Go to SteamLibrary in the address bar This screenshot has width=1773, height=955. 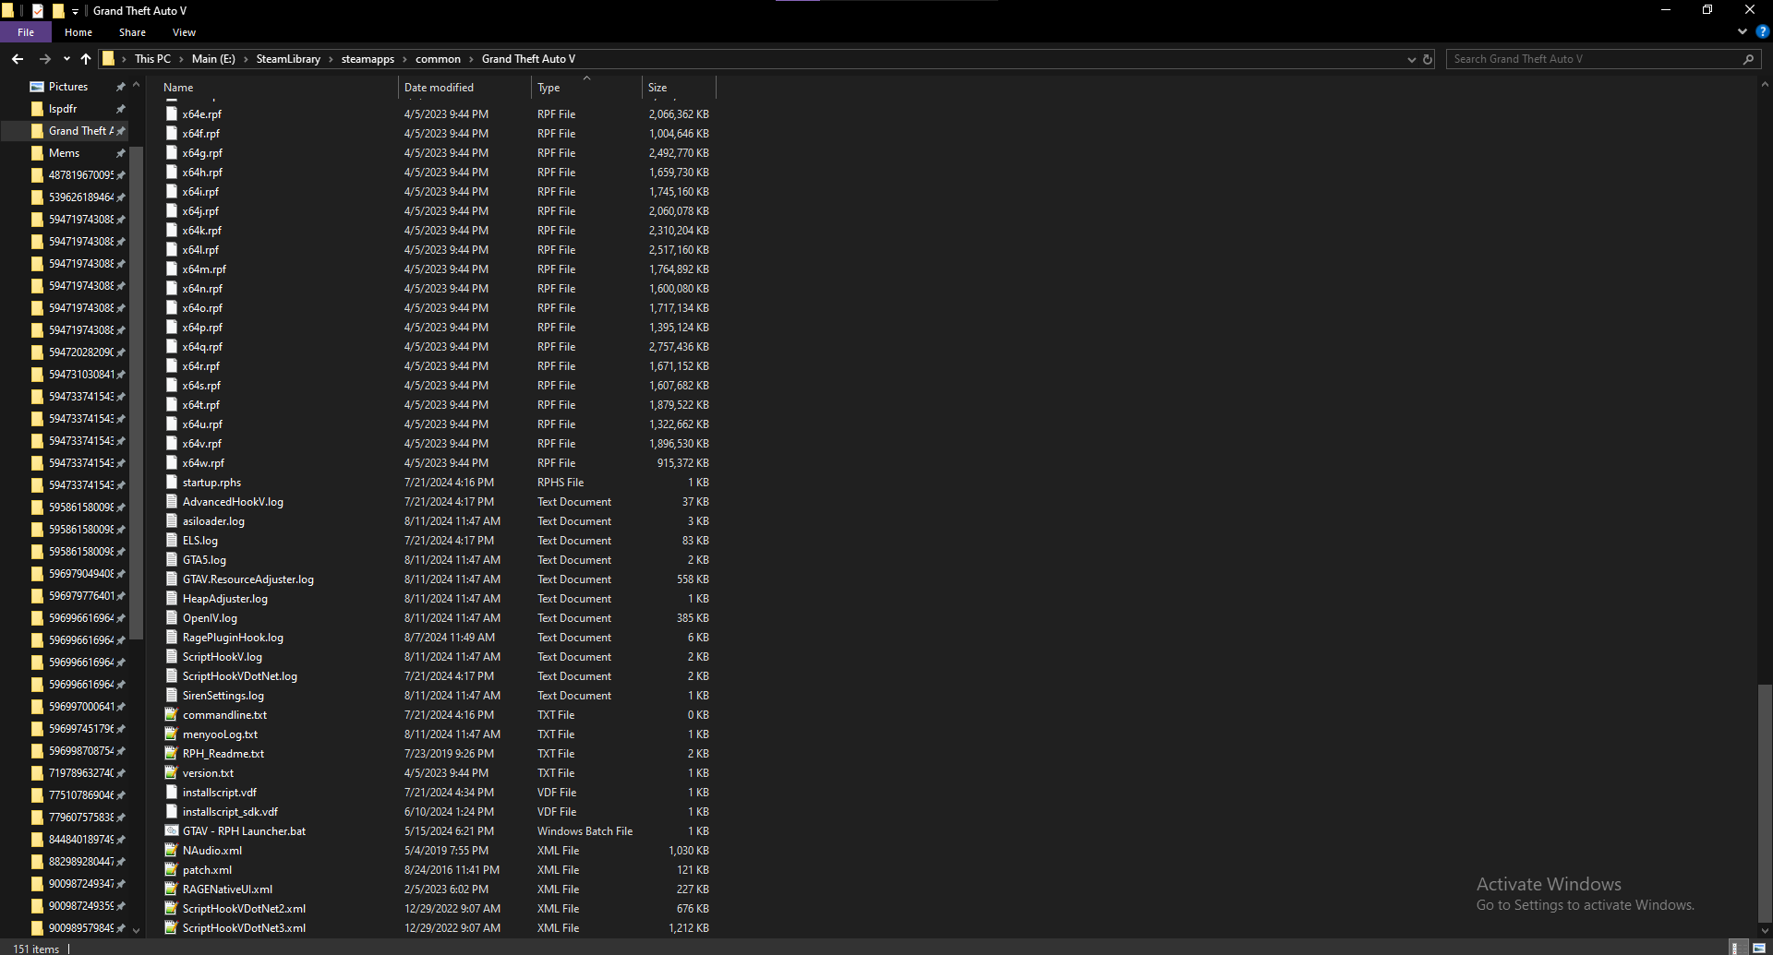tap(288, 59)
